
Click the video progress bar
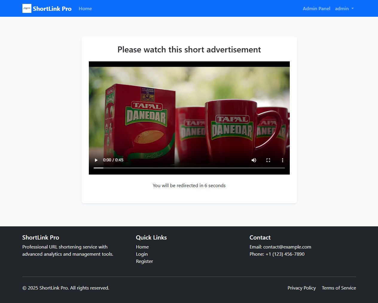189,168
